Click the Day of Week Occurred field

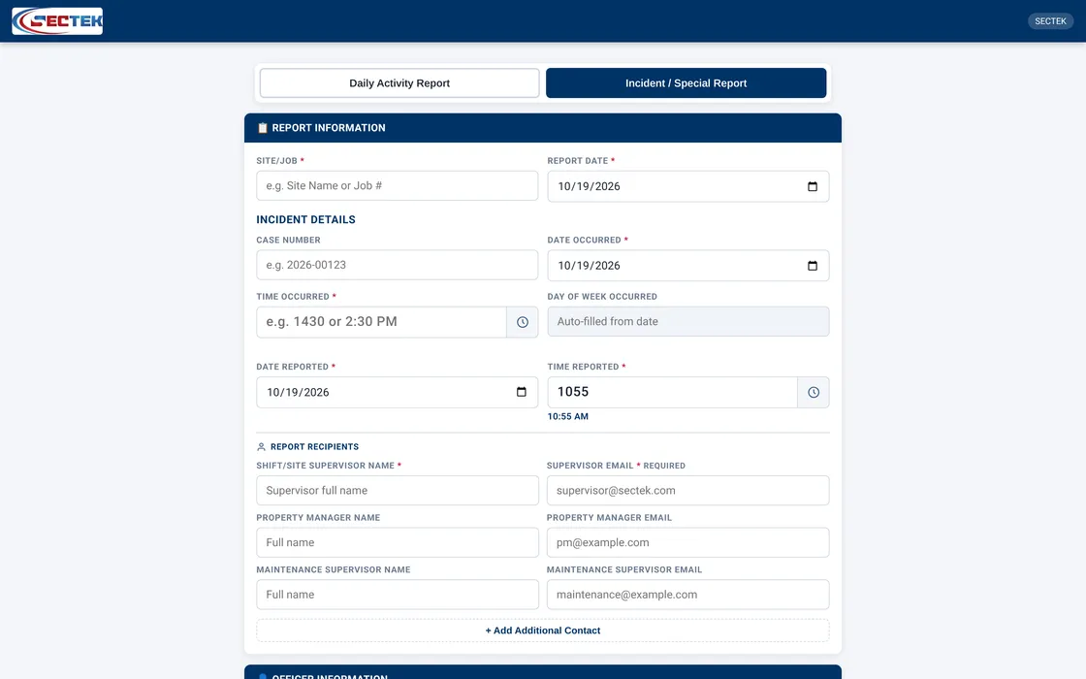tap(687, 321)
